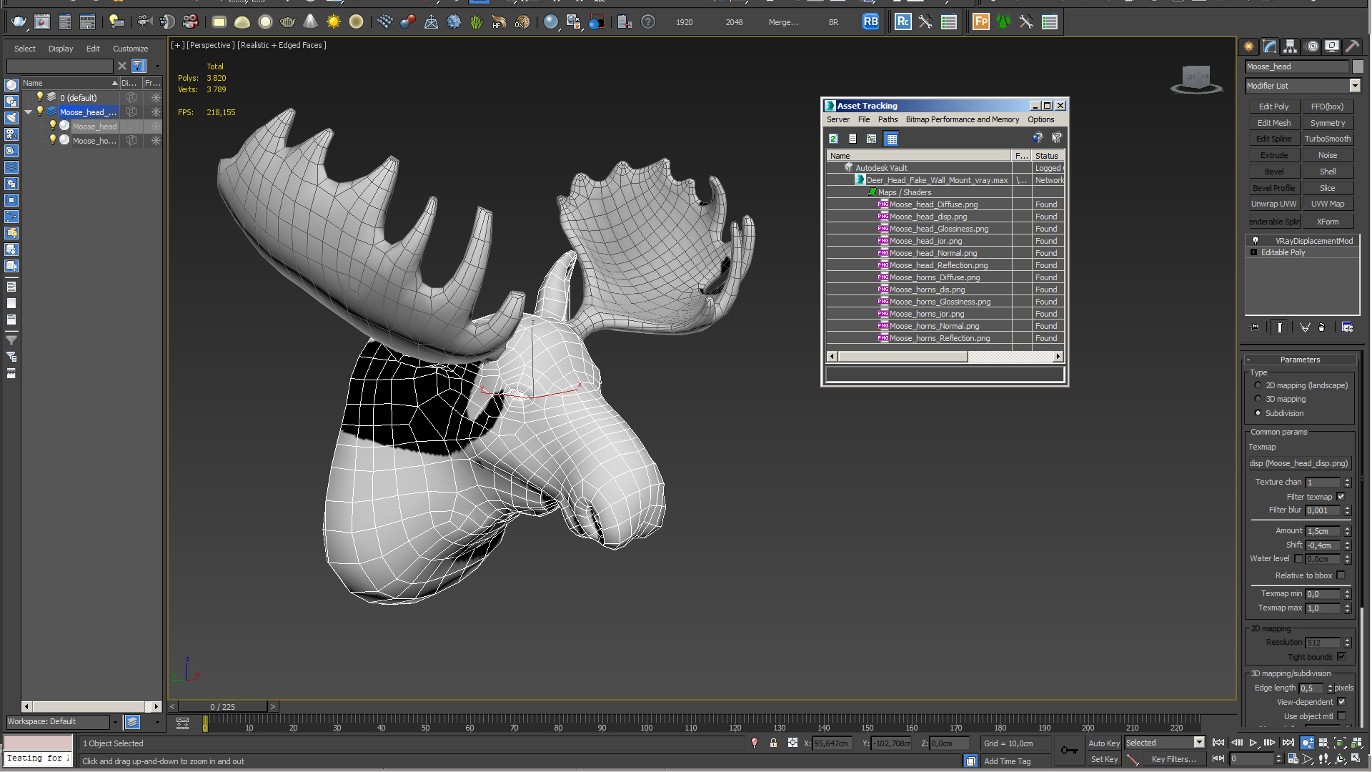Click the Key Filters... button
This screenshot has height=772, width=1372.
1174,759
